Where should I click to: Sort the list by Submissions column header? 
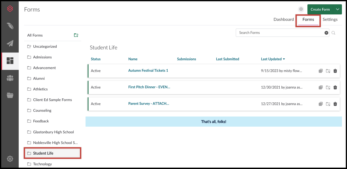pyautogui.click(x=186, y=59)
